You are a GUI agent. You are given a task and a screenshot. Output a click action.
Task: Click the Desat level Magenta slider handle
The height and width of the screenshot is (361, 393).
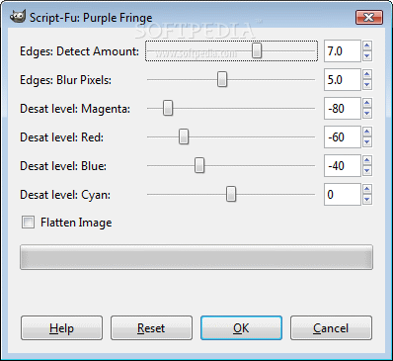(168, 108)
